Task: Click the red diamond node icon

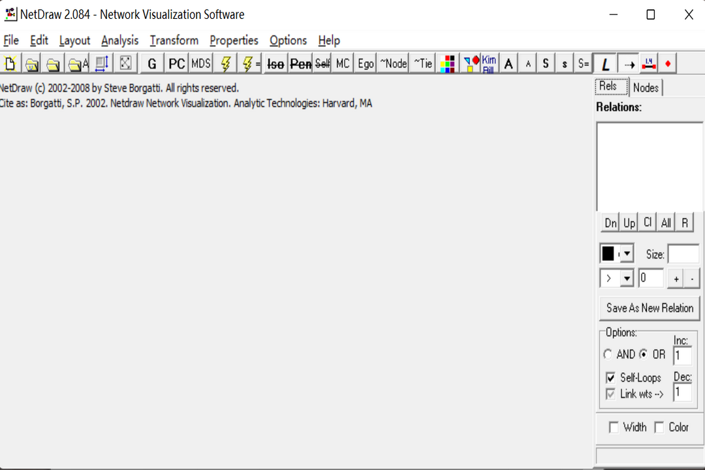Action: pos(667,63)
